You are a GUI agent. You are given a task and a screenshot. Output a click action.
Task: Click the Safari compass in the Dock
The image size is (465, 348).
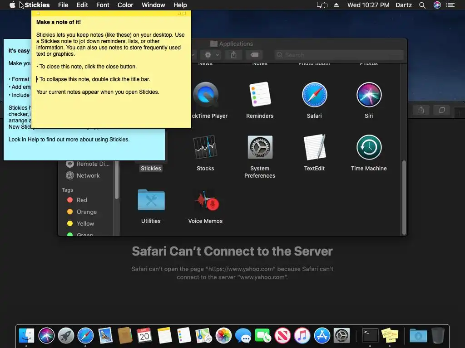point(85,336)
